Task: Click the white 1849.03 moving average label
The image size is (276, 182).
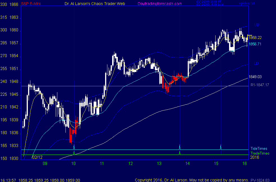Action: click(x=255, y=77)
